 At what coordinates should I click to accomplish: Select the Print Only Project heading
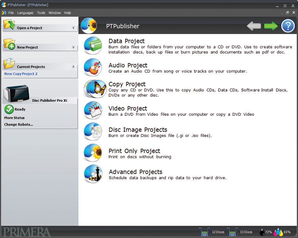[134, 151]
